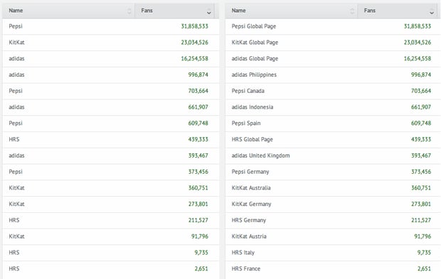
Task: Select 'KitKat Global Page' row name
Action: click(x=255, y=43)
